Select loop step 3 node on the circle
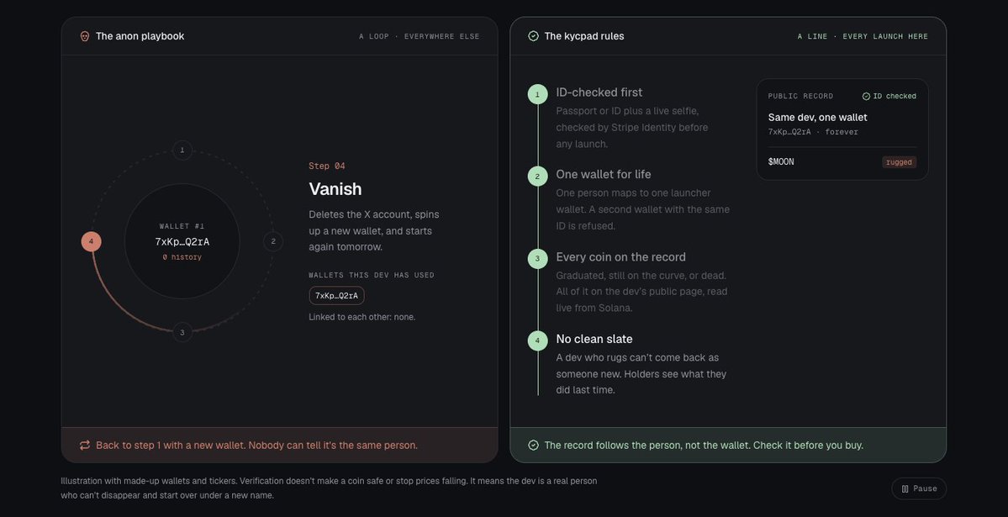 pyautogui.click(x=182, y=332)
